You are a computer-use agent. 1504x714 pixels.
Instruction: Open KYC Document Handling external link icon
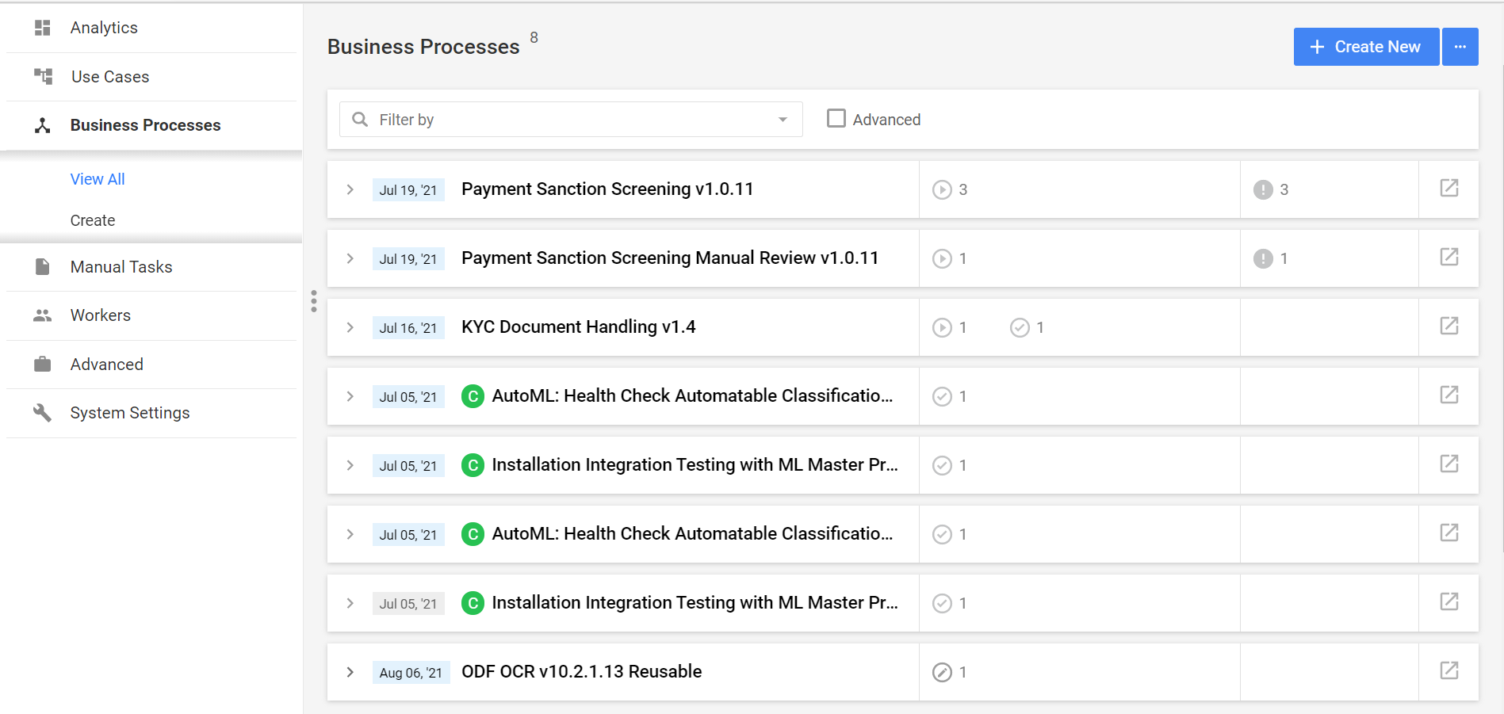(1449, 326)
